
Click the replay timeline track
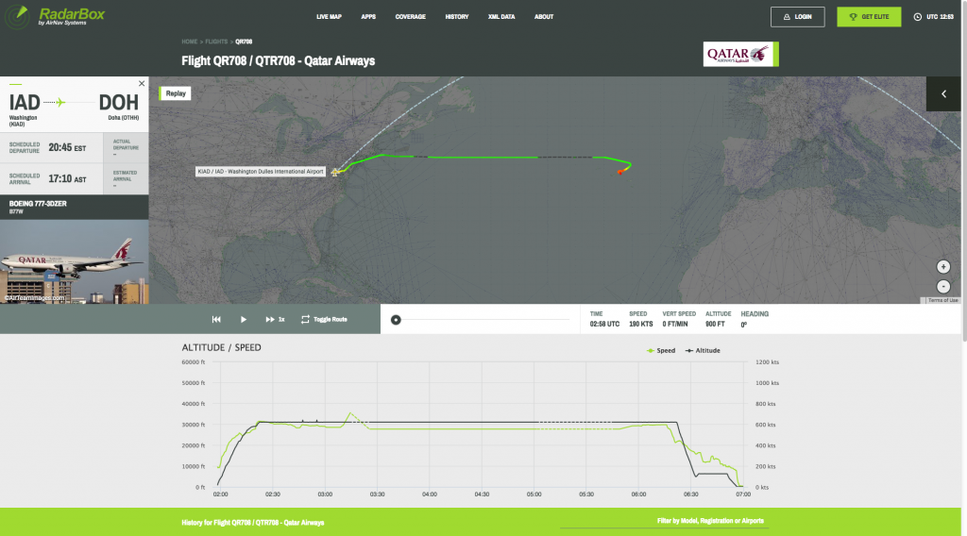tap(483, 320)
